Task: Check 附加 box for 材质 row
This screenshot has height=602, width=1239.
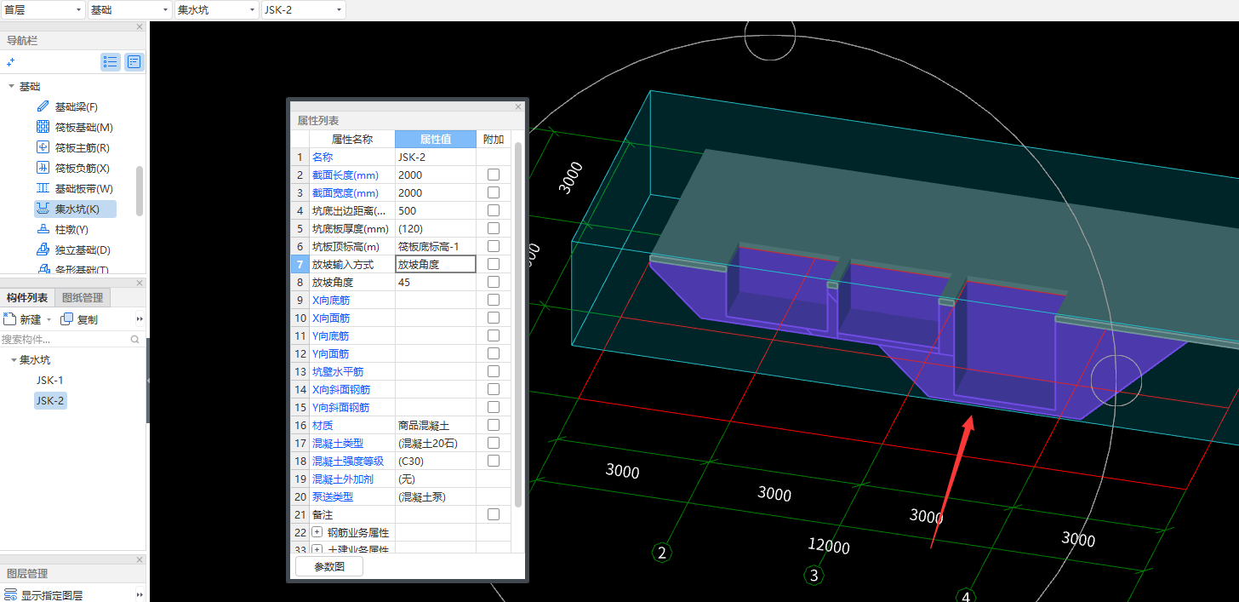Action: click(494, 425)
